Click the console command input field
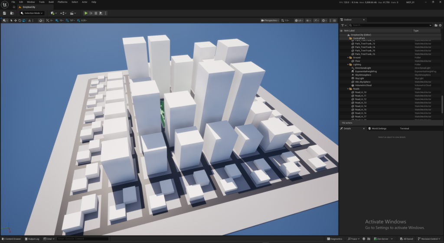The width and height of the screenshot is (444, 243). [x=82, y=239]
